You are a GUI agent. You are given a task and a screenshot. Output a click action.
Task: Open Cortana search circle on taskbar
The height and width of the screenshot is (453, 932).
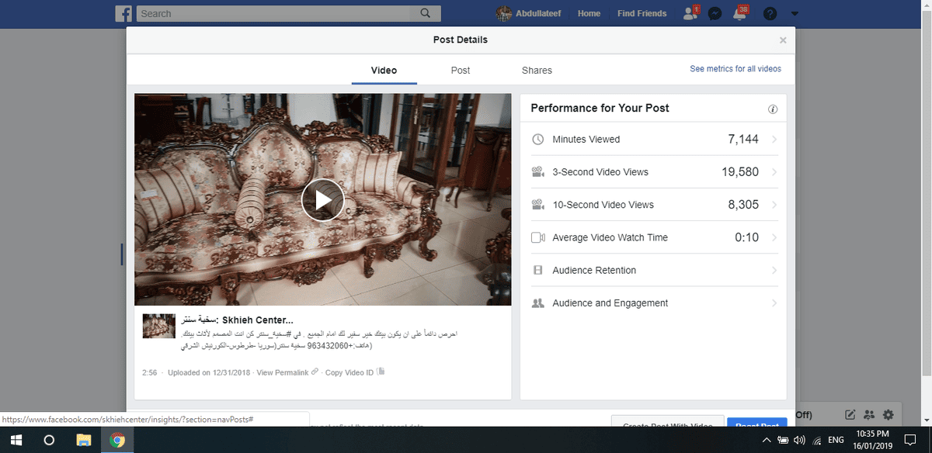49,440
